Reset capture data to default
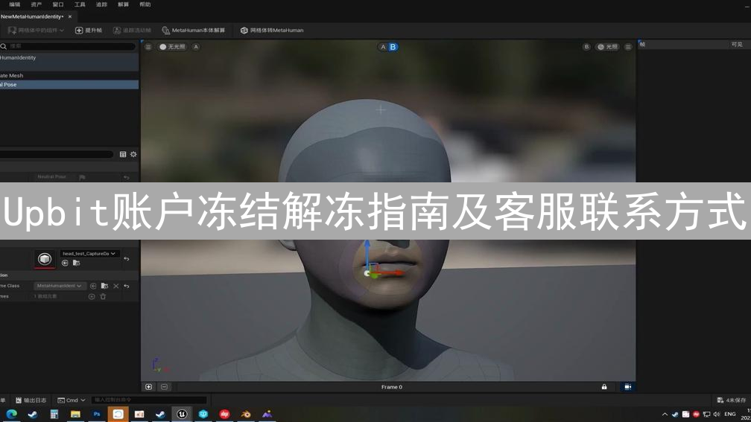Viewport: 751px width, 422px height. (x=127, y=259)
